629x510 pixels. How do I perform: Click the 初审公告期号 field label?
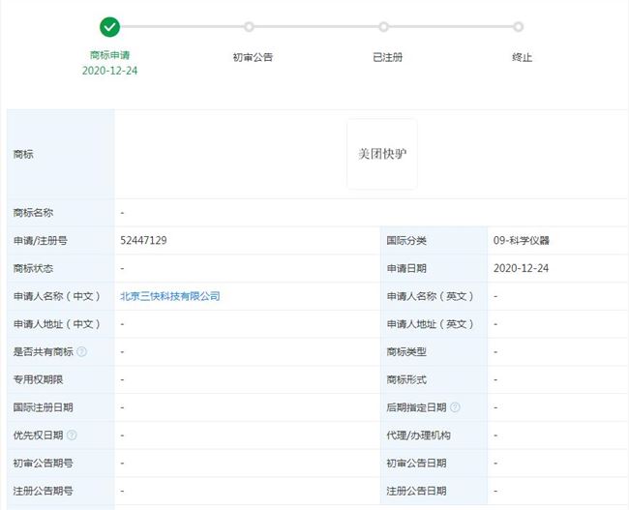click(43, 463)
